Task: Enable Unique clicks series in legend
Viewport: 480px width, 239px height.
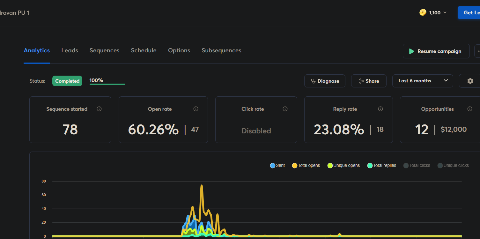Action: click(x=453, y=165)
